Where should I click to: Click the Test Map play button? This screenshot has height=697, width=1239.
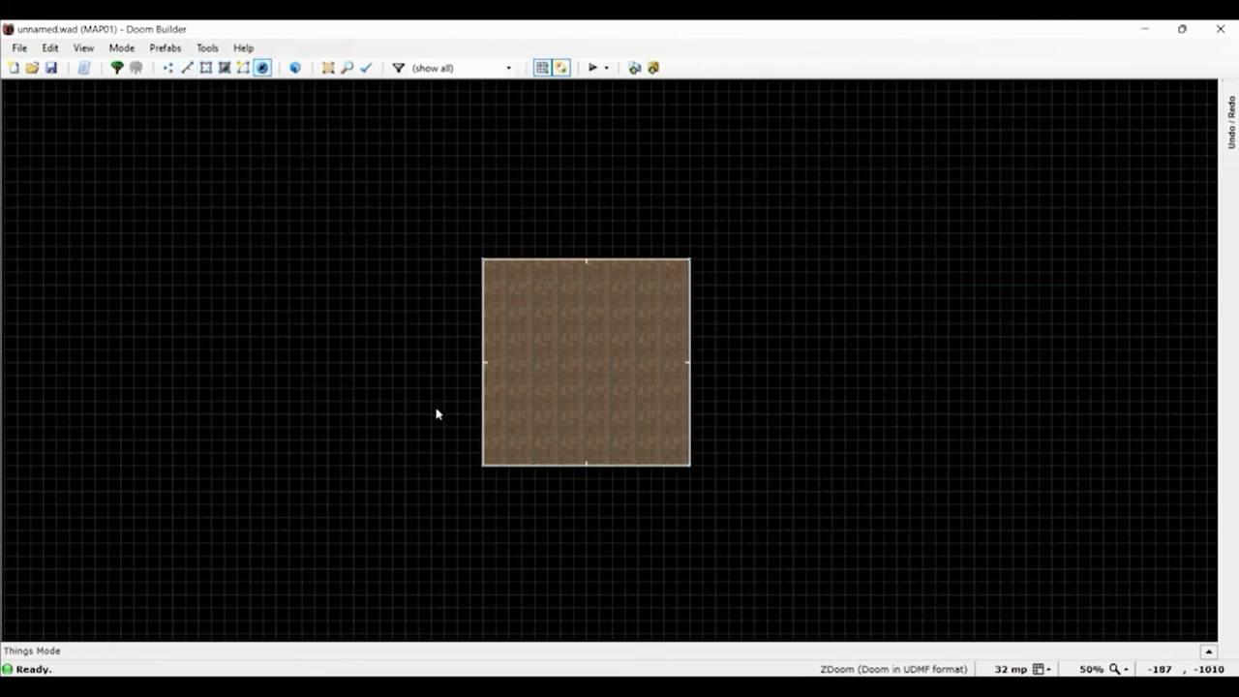[x=592, y=68]
